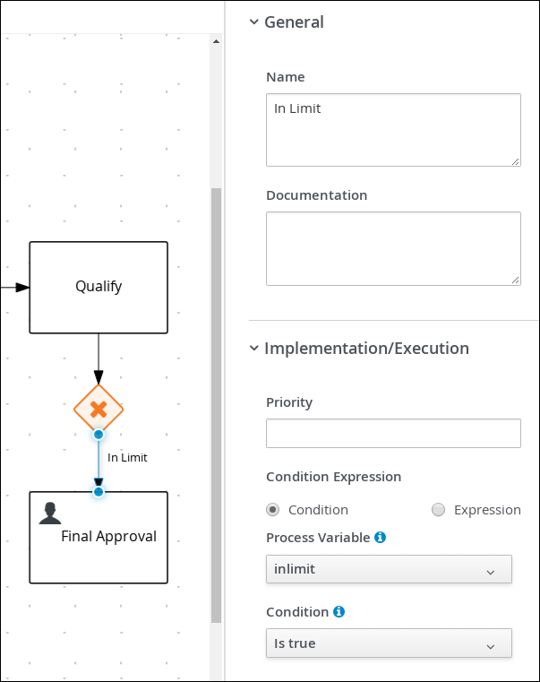Click the Process Variable info icon
The width and height of the screenshot is (540, 682).
pyautogui.click(x=380, y=538)
